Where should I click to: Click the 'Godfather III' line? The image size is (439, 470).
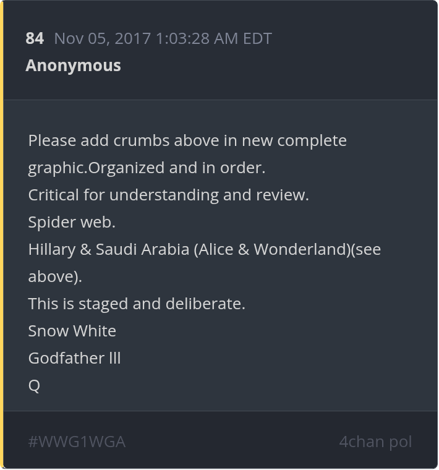point(74,358)
